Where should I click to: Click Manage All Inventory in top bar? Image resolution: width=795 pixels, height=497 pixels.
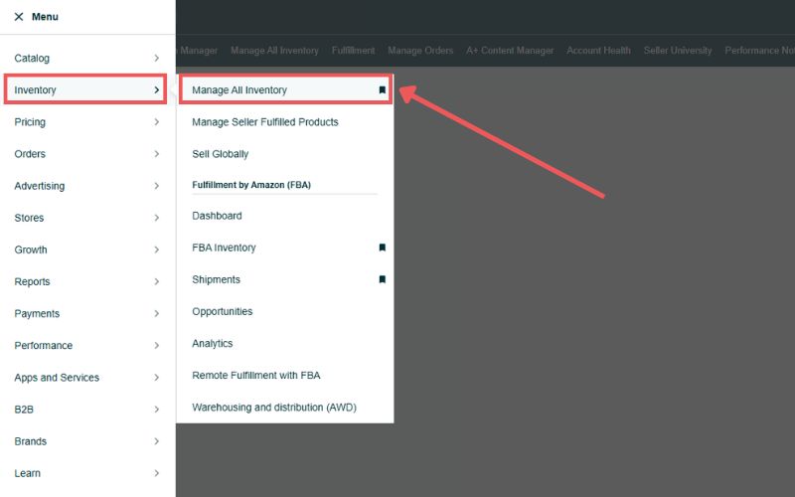274,51
